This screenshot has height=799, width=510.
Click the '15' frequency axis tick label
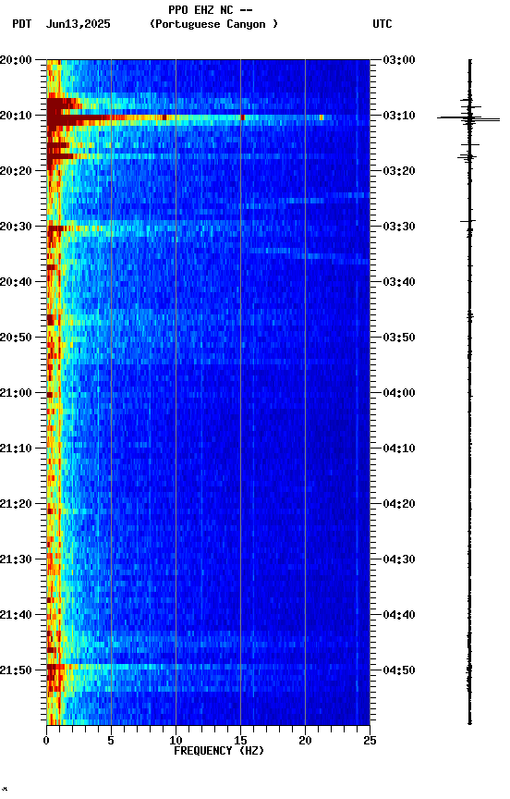pyautogui.click(x=240, y=741)
